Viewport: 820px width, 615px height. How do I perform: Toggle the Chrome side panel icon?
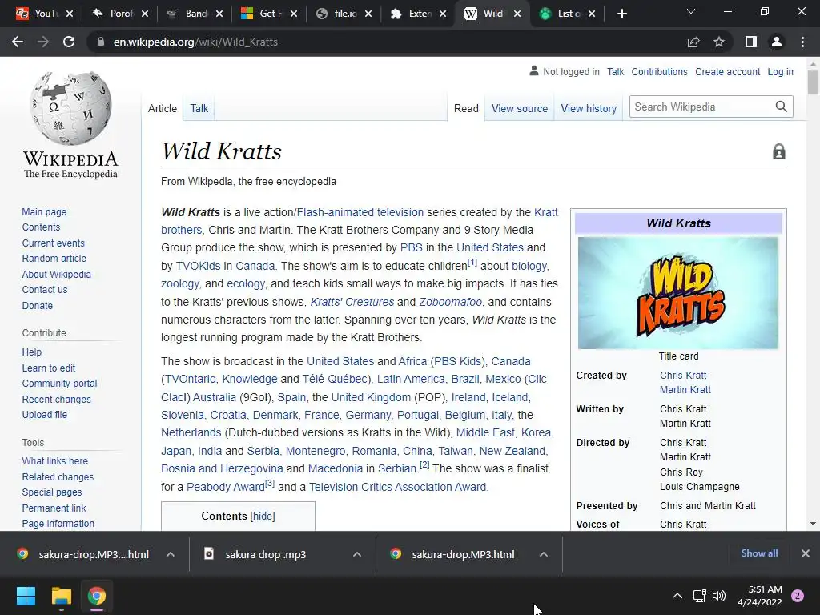click(x=751, y=42)
